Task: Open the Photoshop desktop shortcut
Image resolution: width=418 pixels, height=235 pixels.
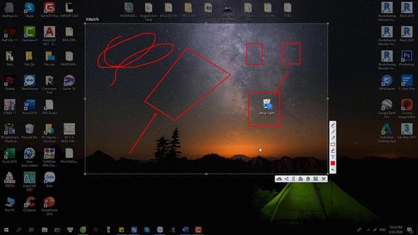Action: [406, 58]
